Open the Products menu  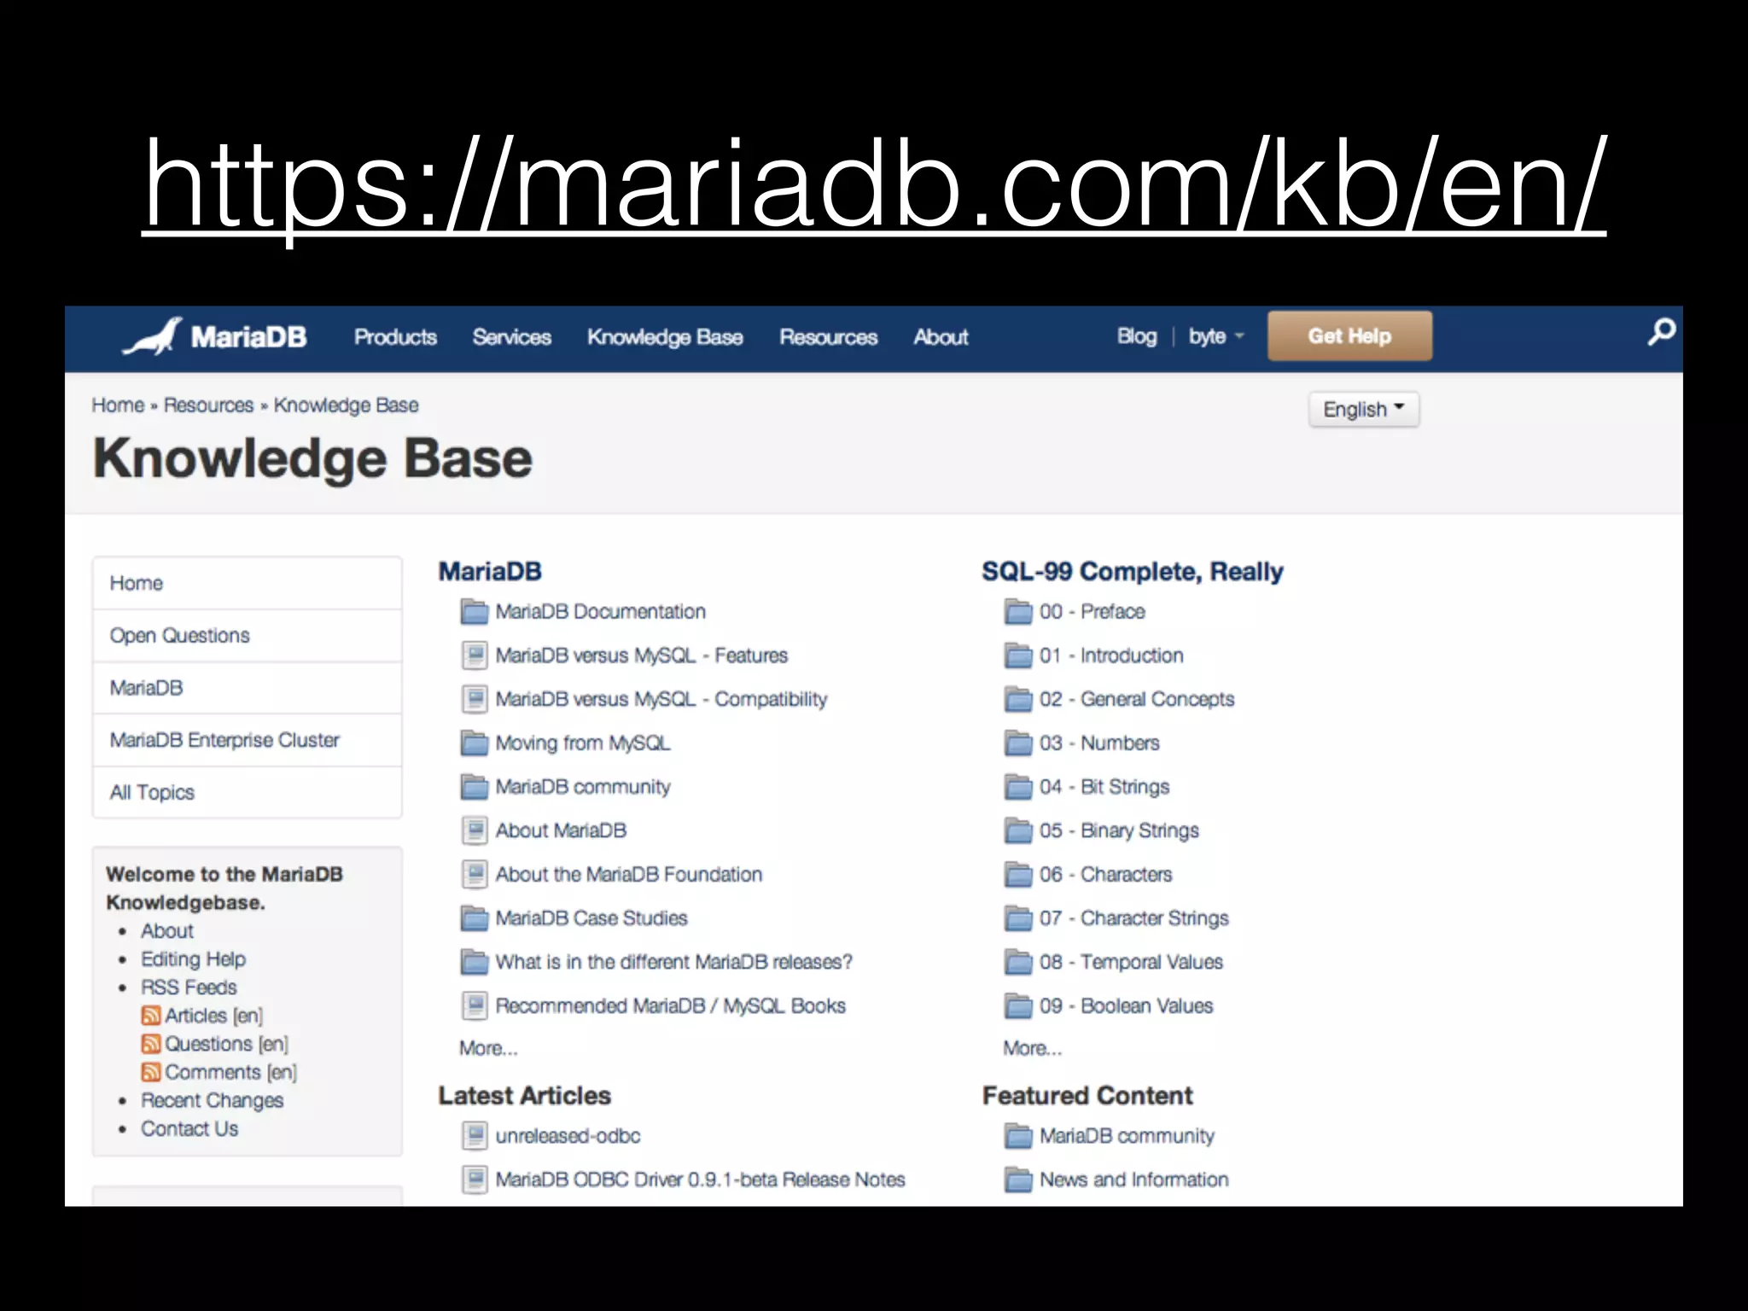[395, 337]
